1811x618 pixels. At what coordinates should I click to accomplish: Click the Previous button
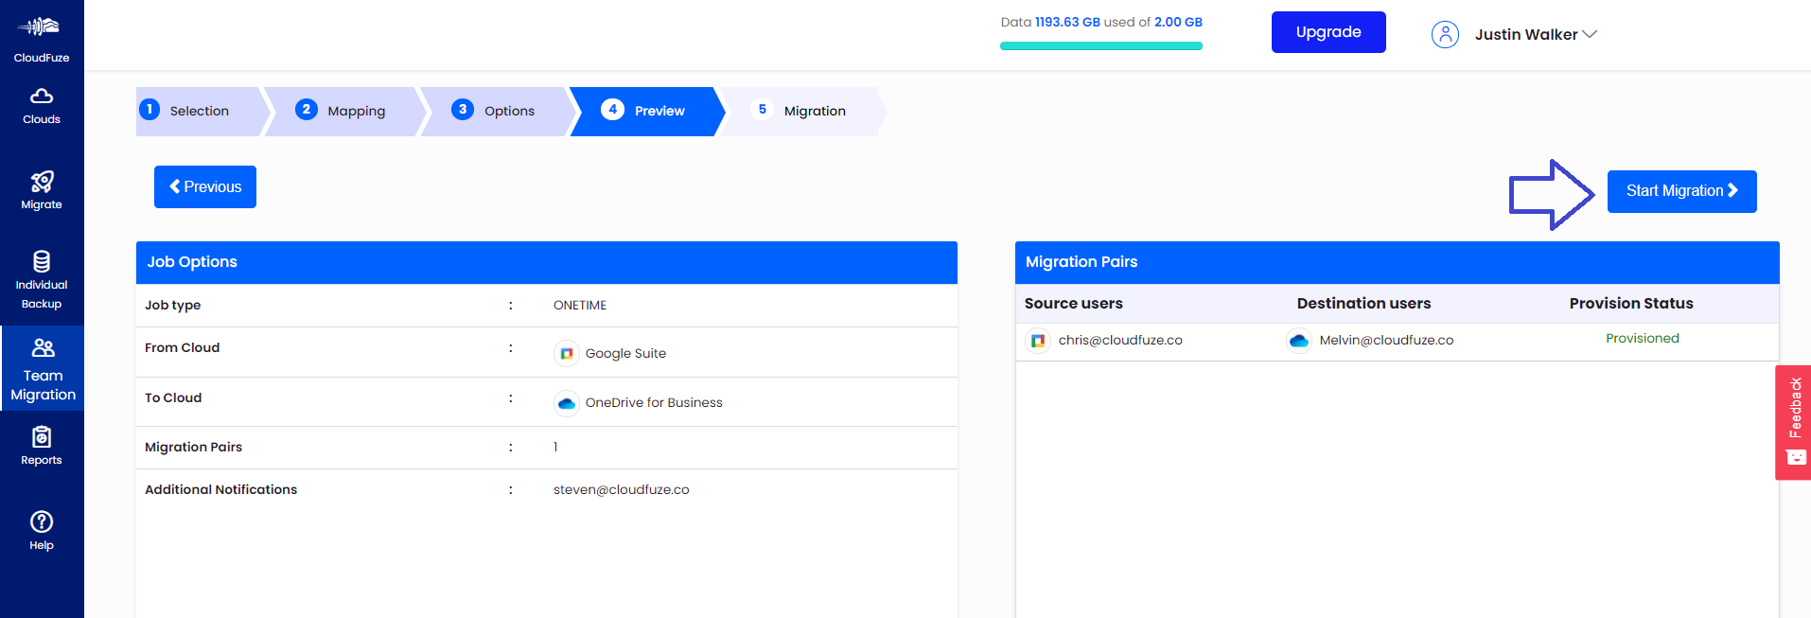(x=205, y=186)
